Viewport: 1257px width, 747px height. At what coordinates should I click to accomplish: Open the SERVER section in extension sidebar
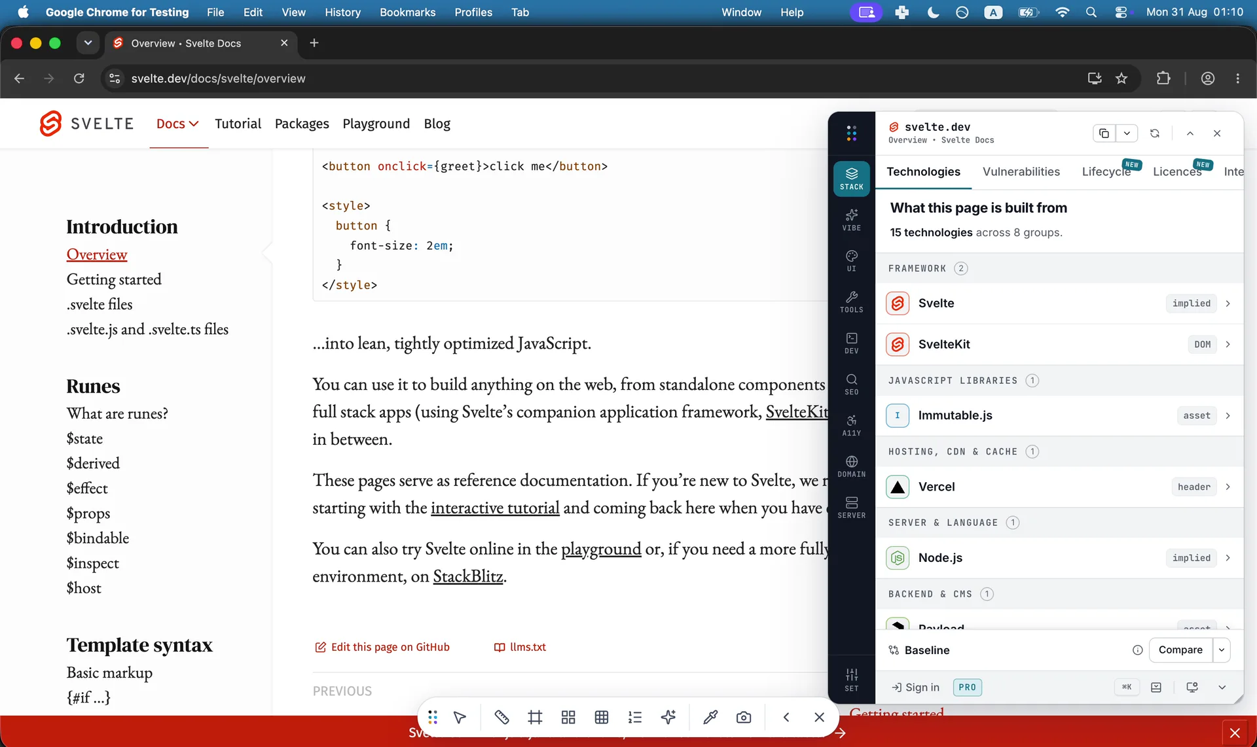[x=851, y=508]
